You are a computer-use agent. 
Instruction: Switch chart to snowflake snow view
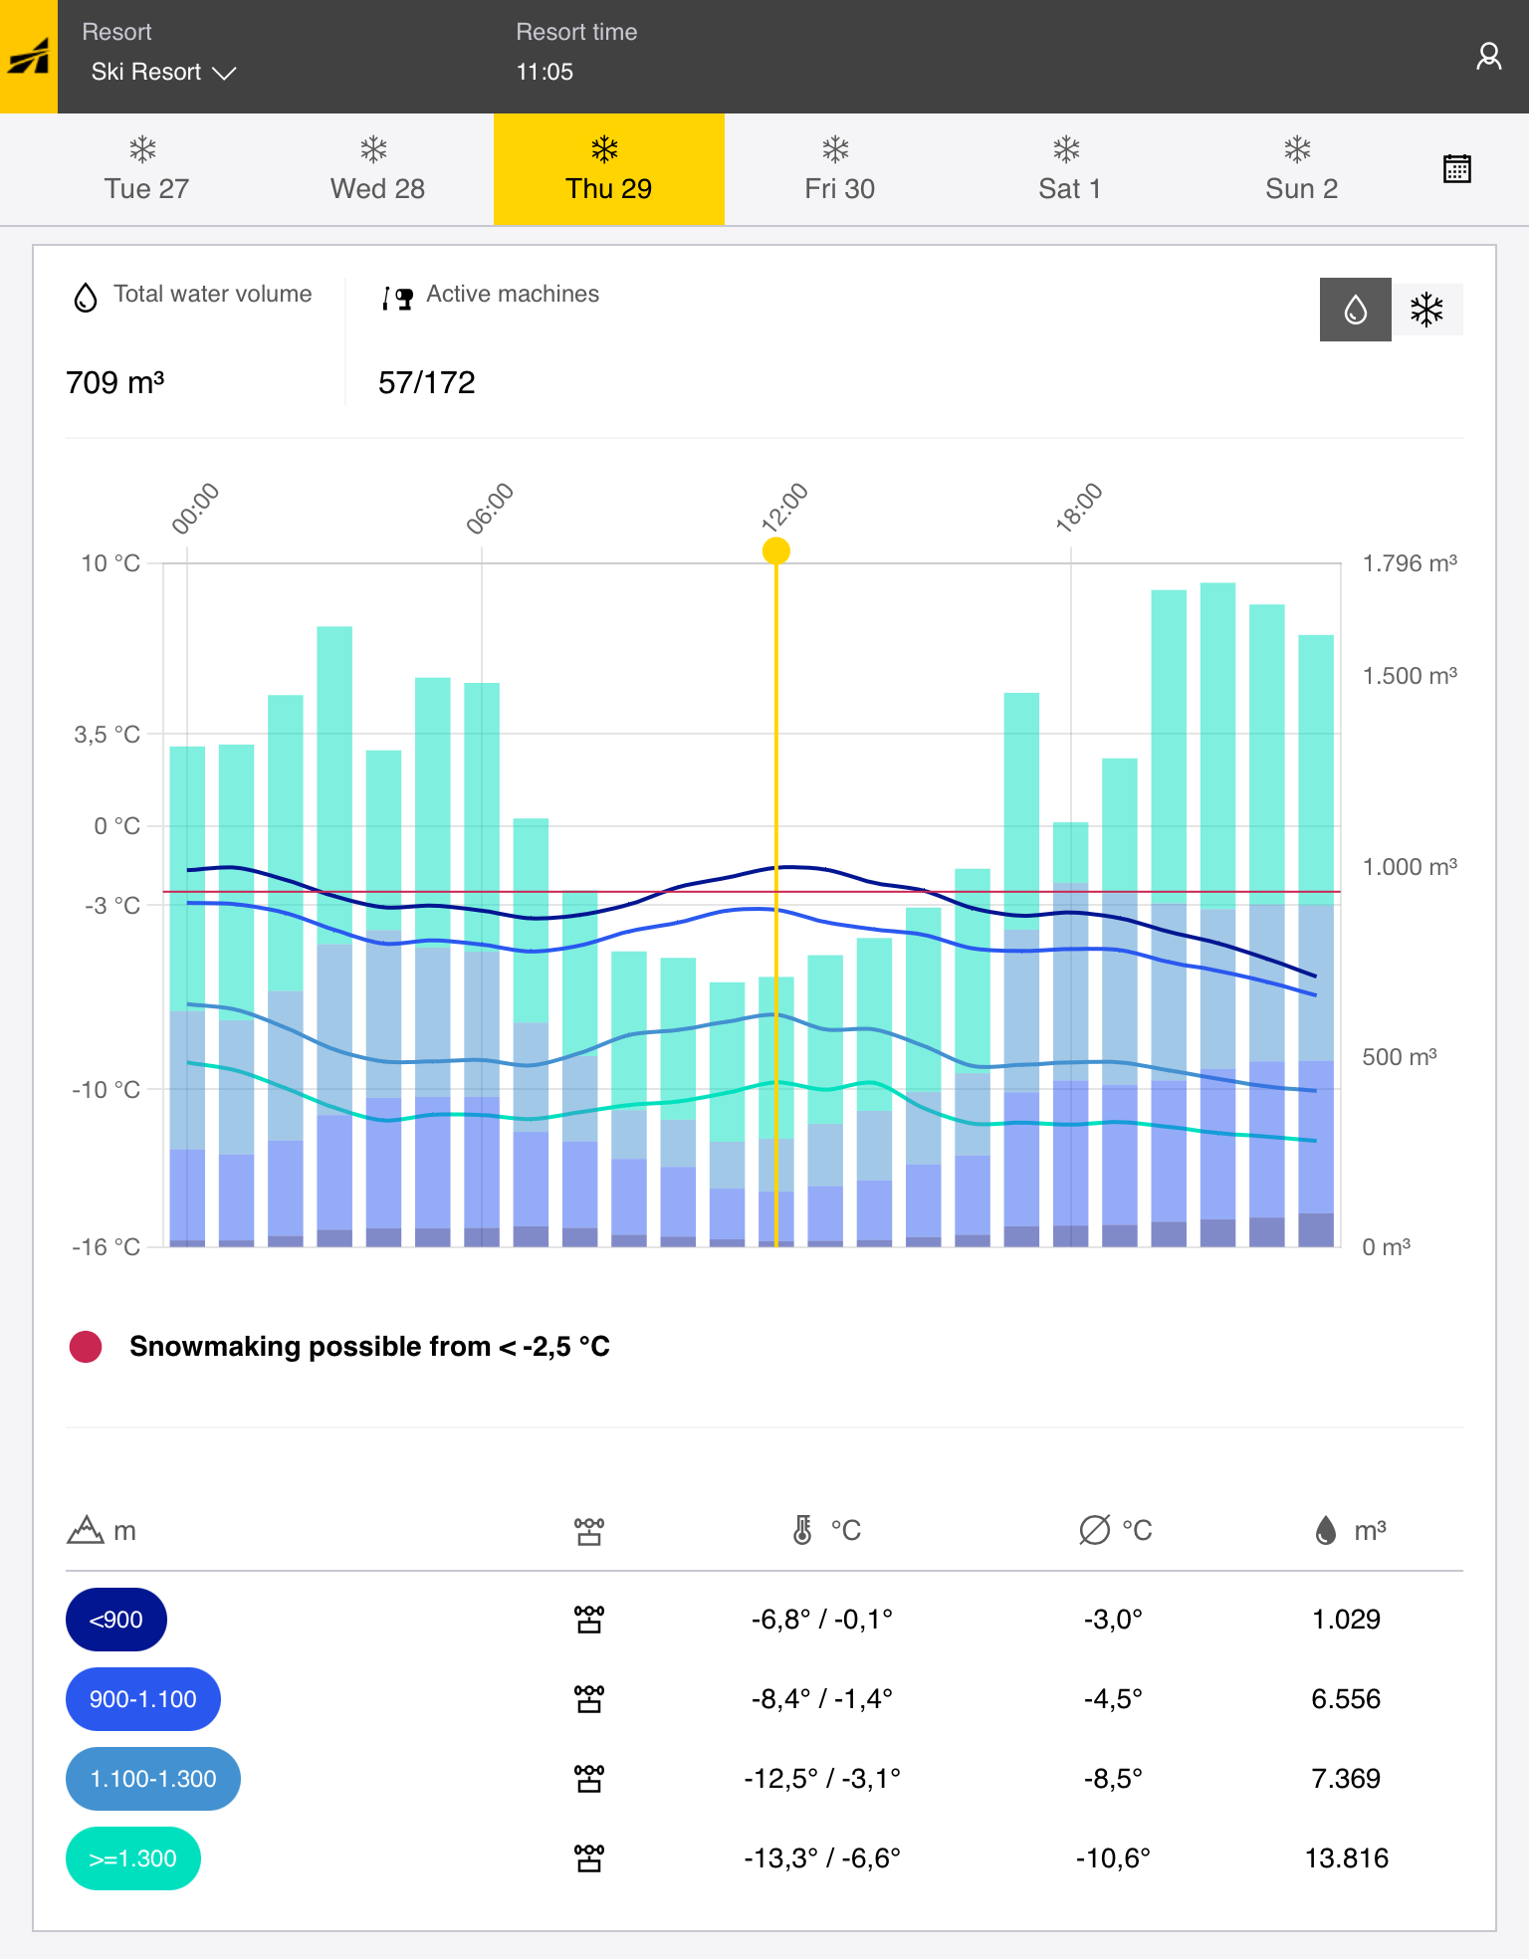1426,310
